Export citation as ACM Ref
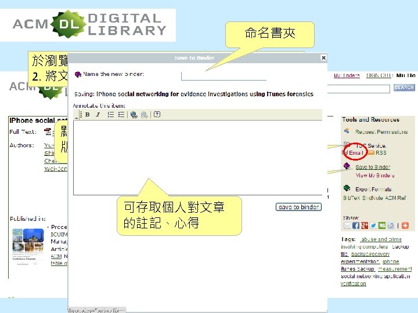This screenshot has height=313, width=418. pyautogui.click(x=395, y=198)
